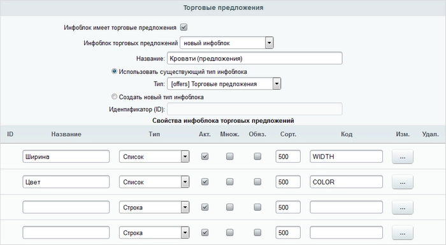The image size is (446, 245).
Task: Open the Строка type dropdown in third row
Action: pyautogui.click(x=154, y=207)
